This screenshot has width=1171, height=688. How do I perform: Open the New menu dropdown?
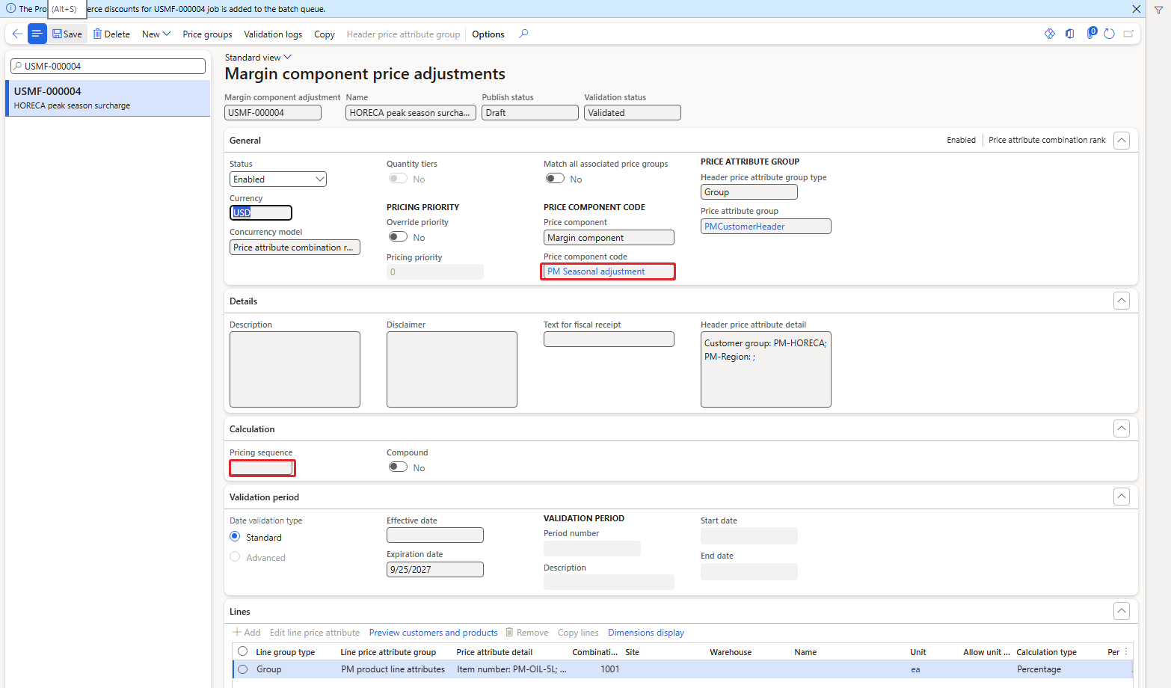point(156,34)
